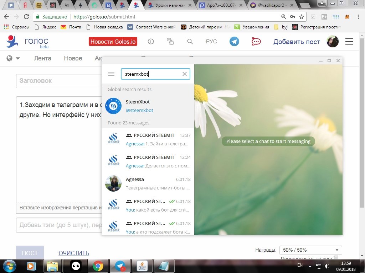Click the exchange market icon in Golos header
This screenshot has height=273, width=365.
pos(170,42)
